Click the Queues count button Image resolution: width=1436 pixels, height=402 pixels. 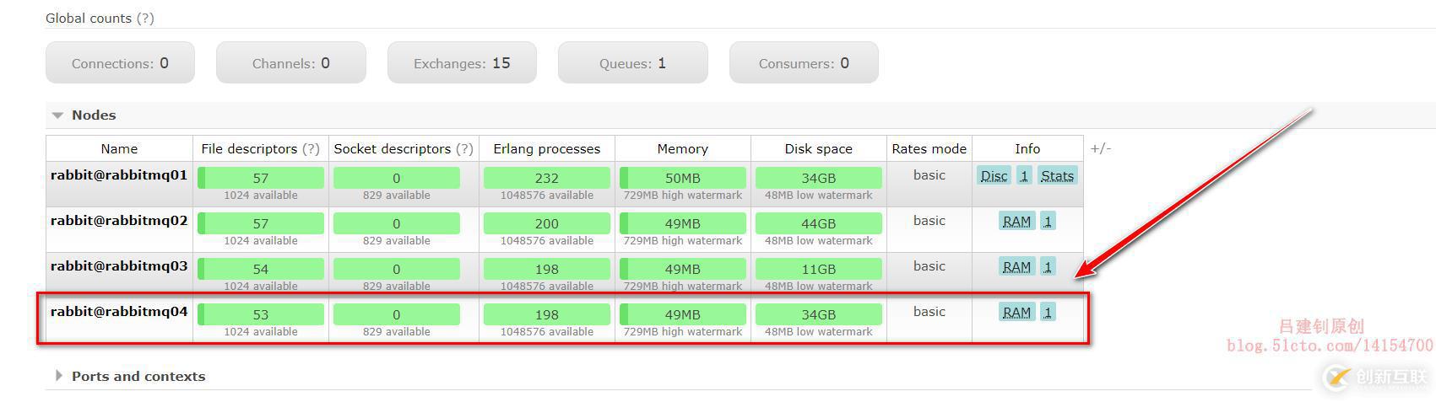632,63
